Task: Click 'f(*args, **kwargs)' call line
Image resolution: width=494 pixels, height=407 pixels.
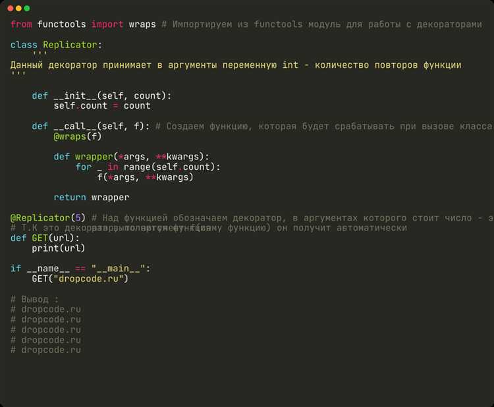Action: pyautogui.click(x=145, y=177)
